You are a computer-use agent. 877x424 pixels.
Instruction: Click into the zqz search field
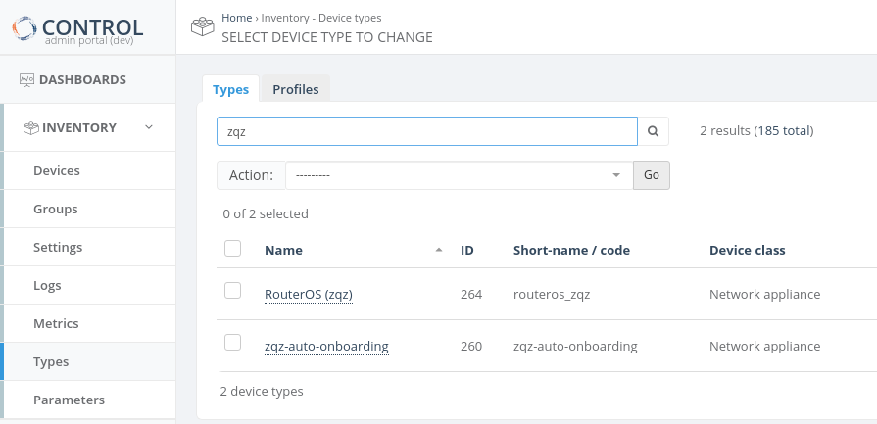coord(426,131)
